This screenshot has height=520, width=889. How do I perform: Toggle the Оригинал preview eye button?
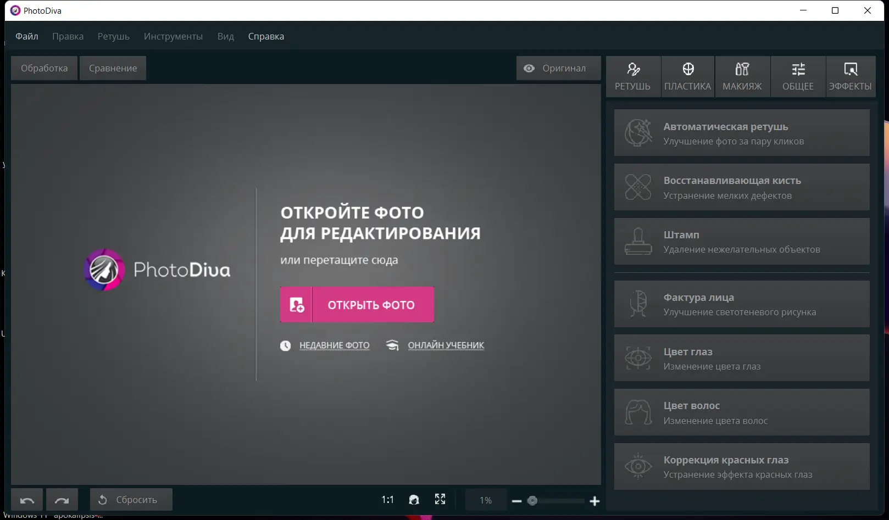[558, 68]
